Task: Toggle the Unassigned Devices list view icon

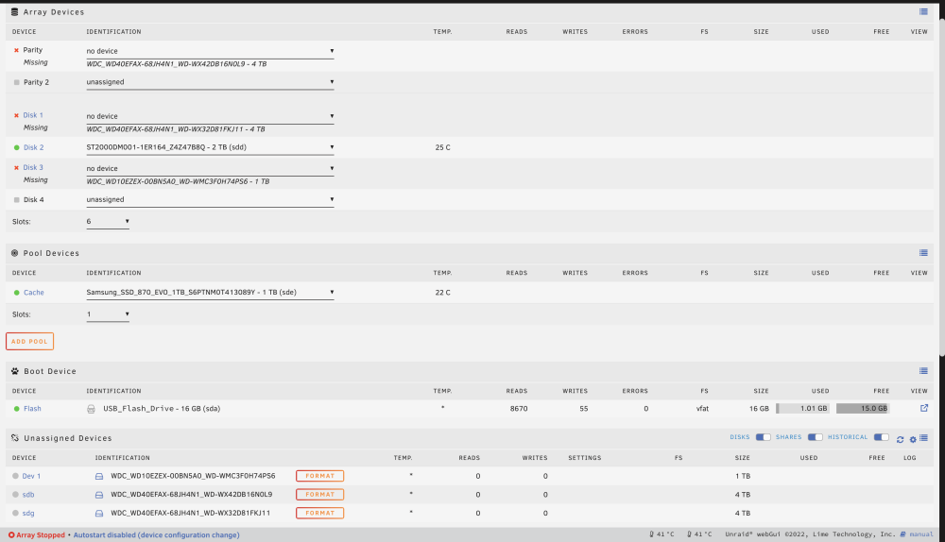Action: [x=923, y=438]
